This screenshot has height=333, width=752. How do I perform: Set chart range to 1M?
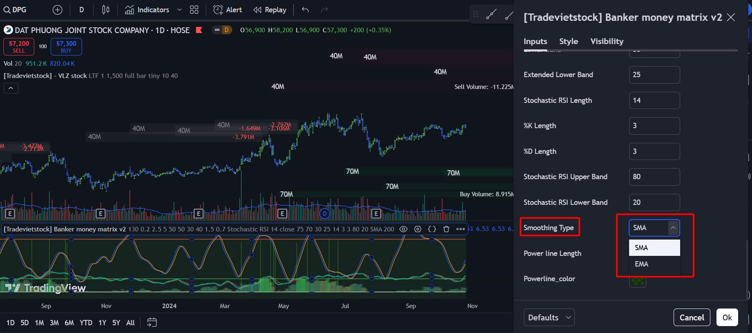[x=39, y=323]
